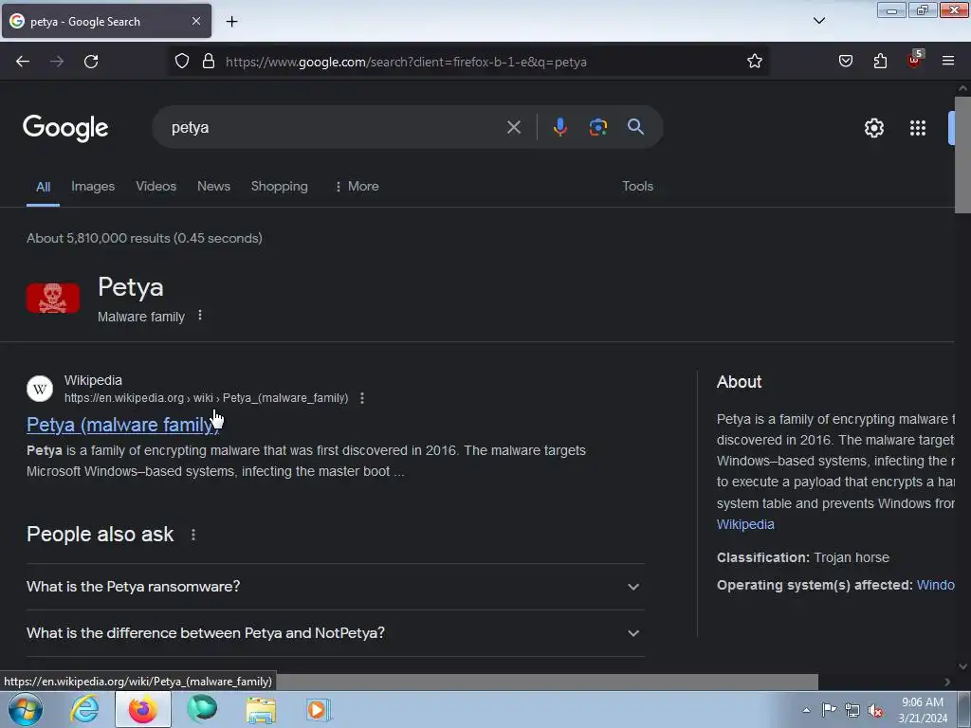This screenshot has width=971, height=728.
Task: Click the Wikipedia favicon of the result
Action: tap(40, 389)
